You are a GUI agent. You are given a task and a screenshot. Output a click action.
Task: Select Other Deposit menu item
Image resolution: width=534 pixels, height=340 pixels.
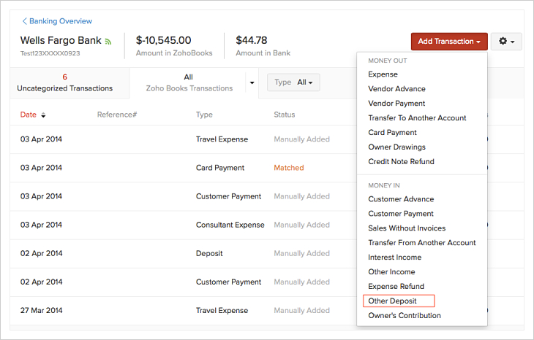pos(392,301)
